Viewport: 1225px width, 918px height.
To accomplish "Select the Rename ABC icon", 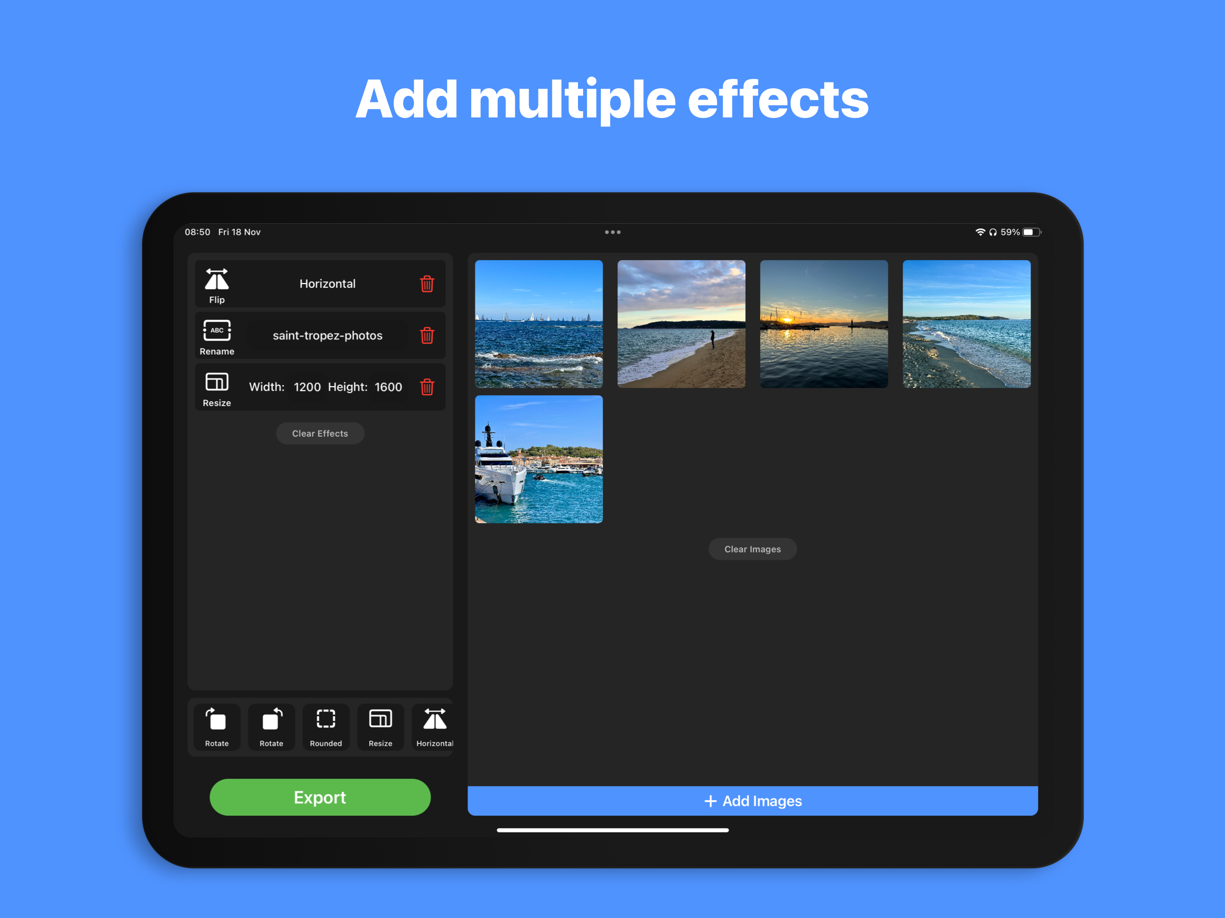I will pos(217,330).
